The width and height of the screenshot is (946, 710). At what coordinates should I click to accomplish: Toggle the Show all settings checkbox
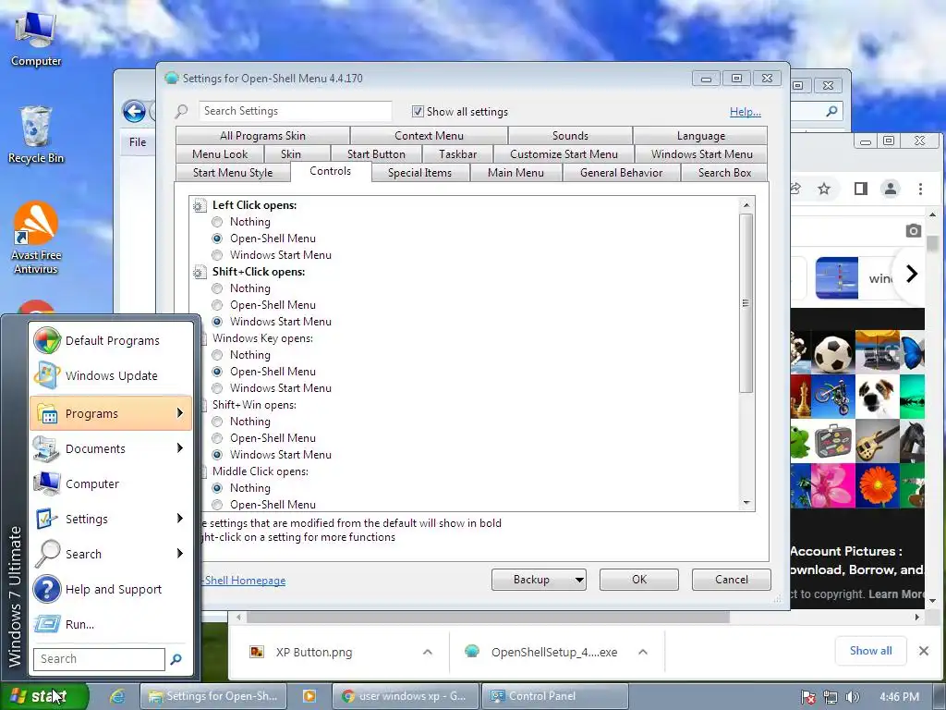tap(418, 111)
